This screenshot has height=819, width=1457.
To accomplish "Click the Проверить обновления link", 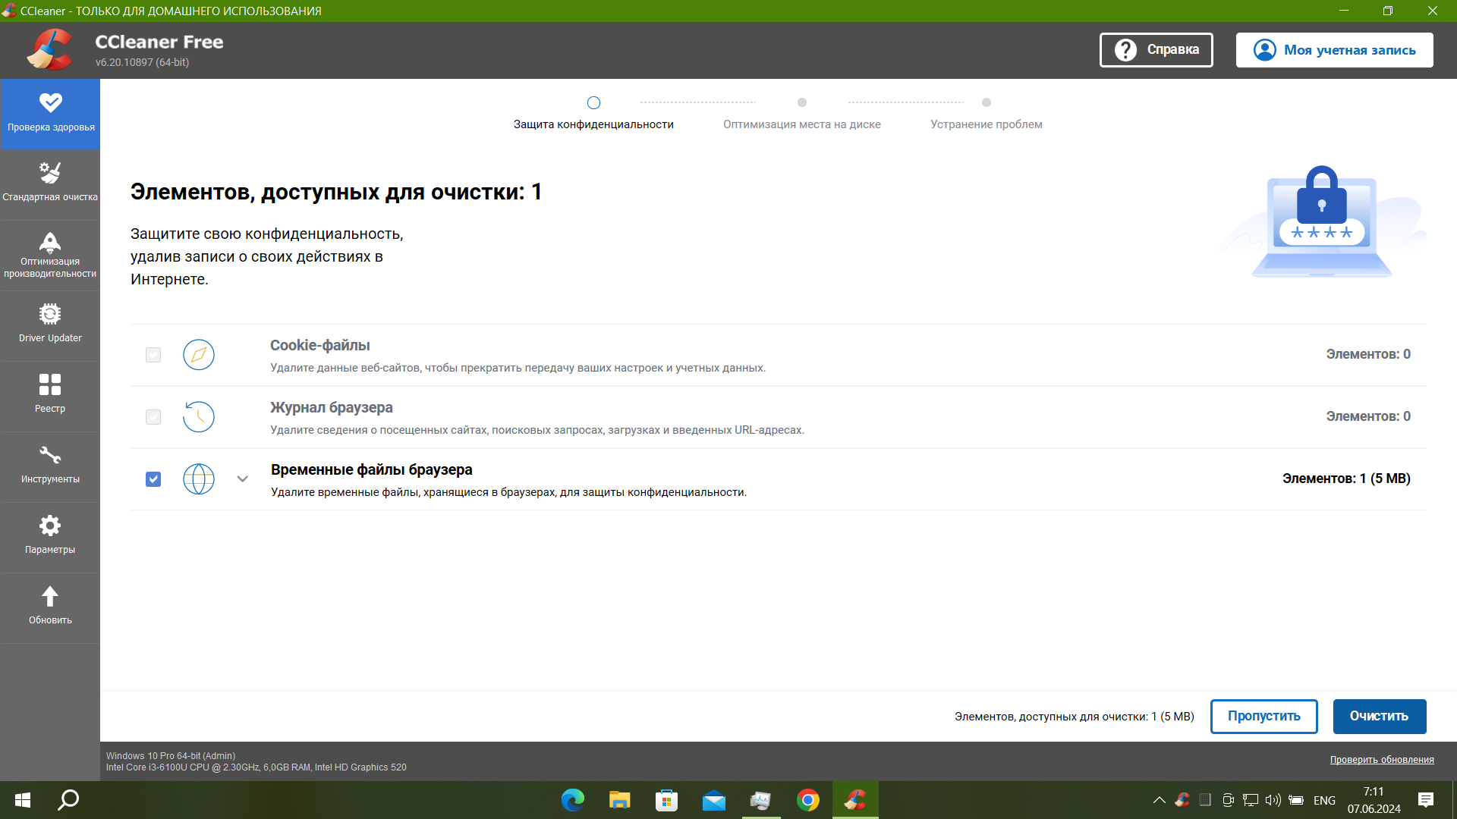I will 1382,760.
